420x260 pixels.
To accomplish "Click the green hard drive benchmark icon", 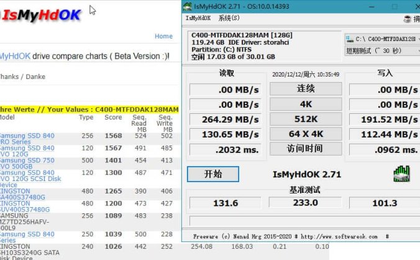I will (401, 174).
